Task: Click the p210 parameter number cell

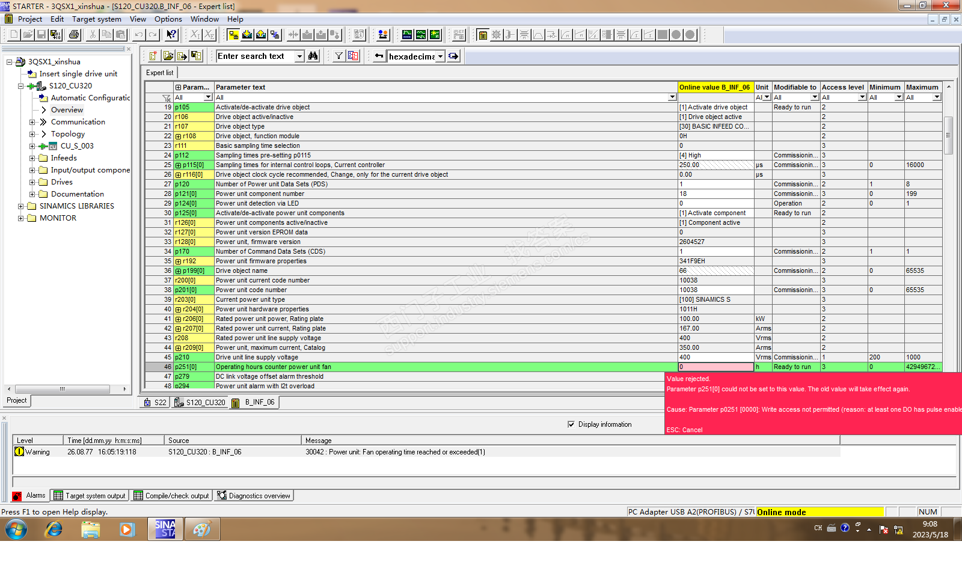Action: click(x=194, y=358)
